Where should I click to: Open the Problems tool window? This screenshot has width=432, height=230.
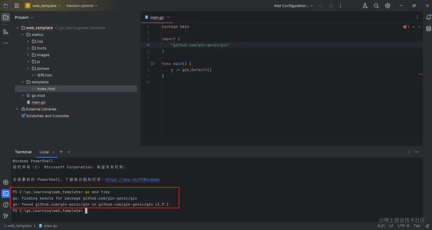point(6,205)
